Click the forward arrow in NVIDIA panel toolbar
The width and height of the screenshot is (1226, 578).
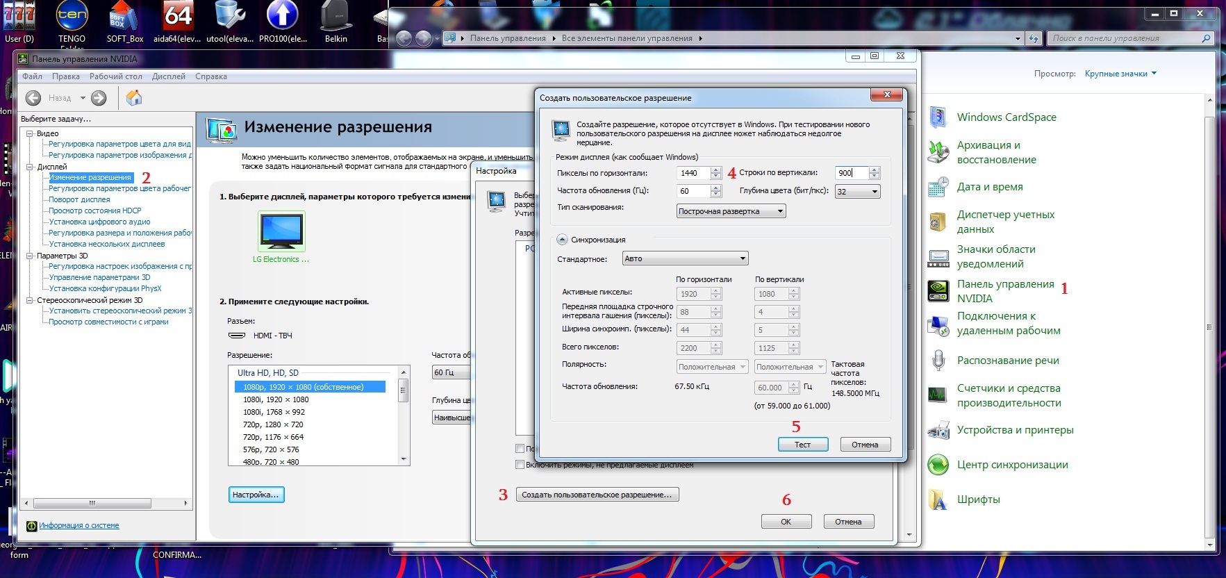[99, 98]
